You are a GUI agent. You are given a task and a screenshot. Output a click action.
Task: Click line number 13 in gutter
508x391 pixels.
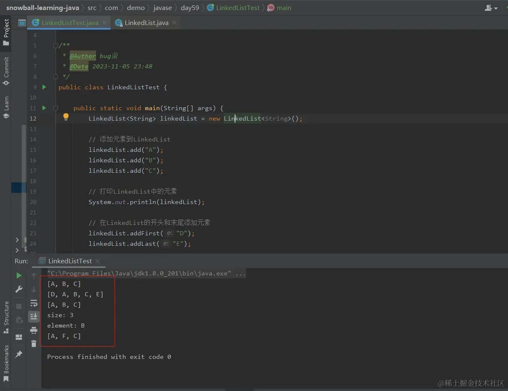point(33,129)
